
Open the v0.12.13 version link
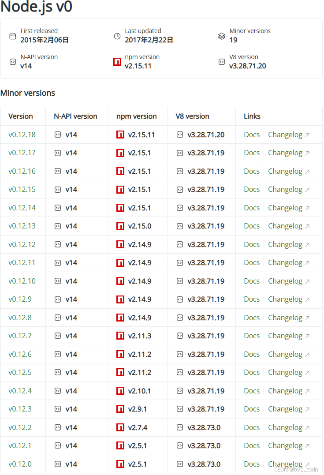pos(22,226)
